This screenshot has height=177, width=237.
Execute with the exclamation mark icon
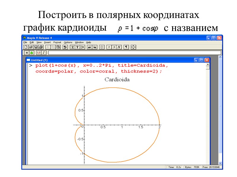click(43, 53)
